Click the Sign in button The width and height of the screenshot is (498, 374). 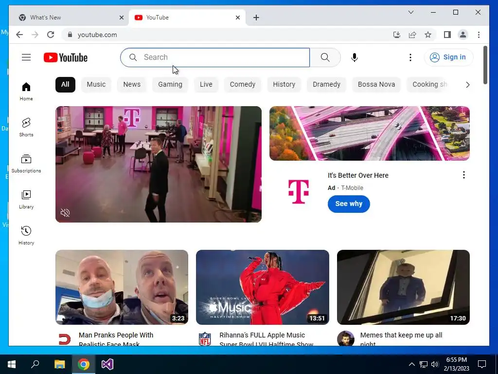click(448, 57)
